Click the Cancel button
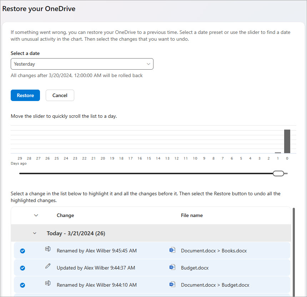This screenshot has width=307, height=297. 60,95
